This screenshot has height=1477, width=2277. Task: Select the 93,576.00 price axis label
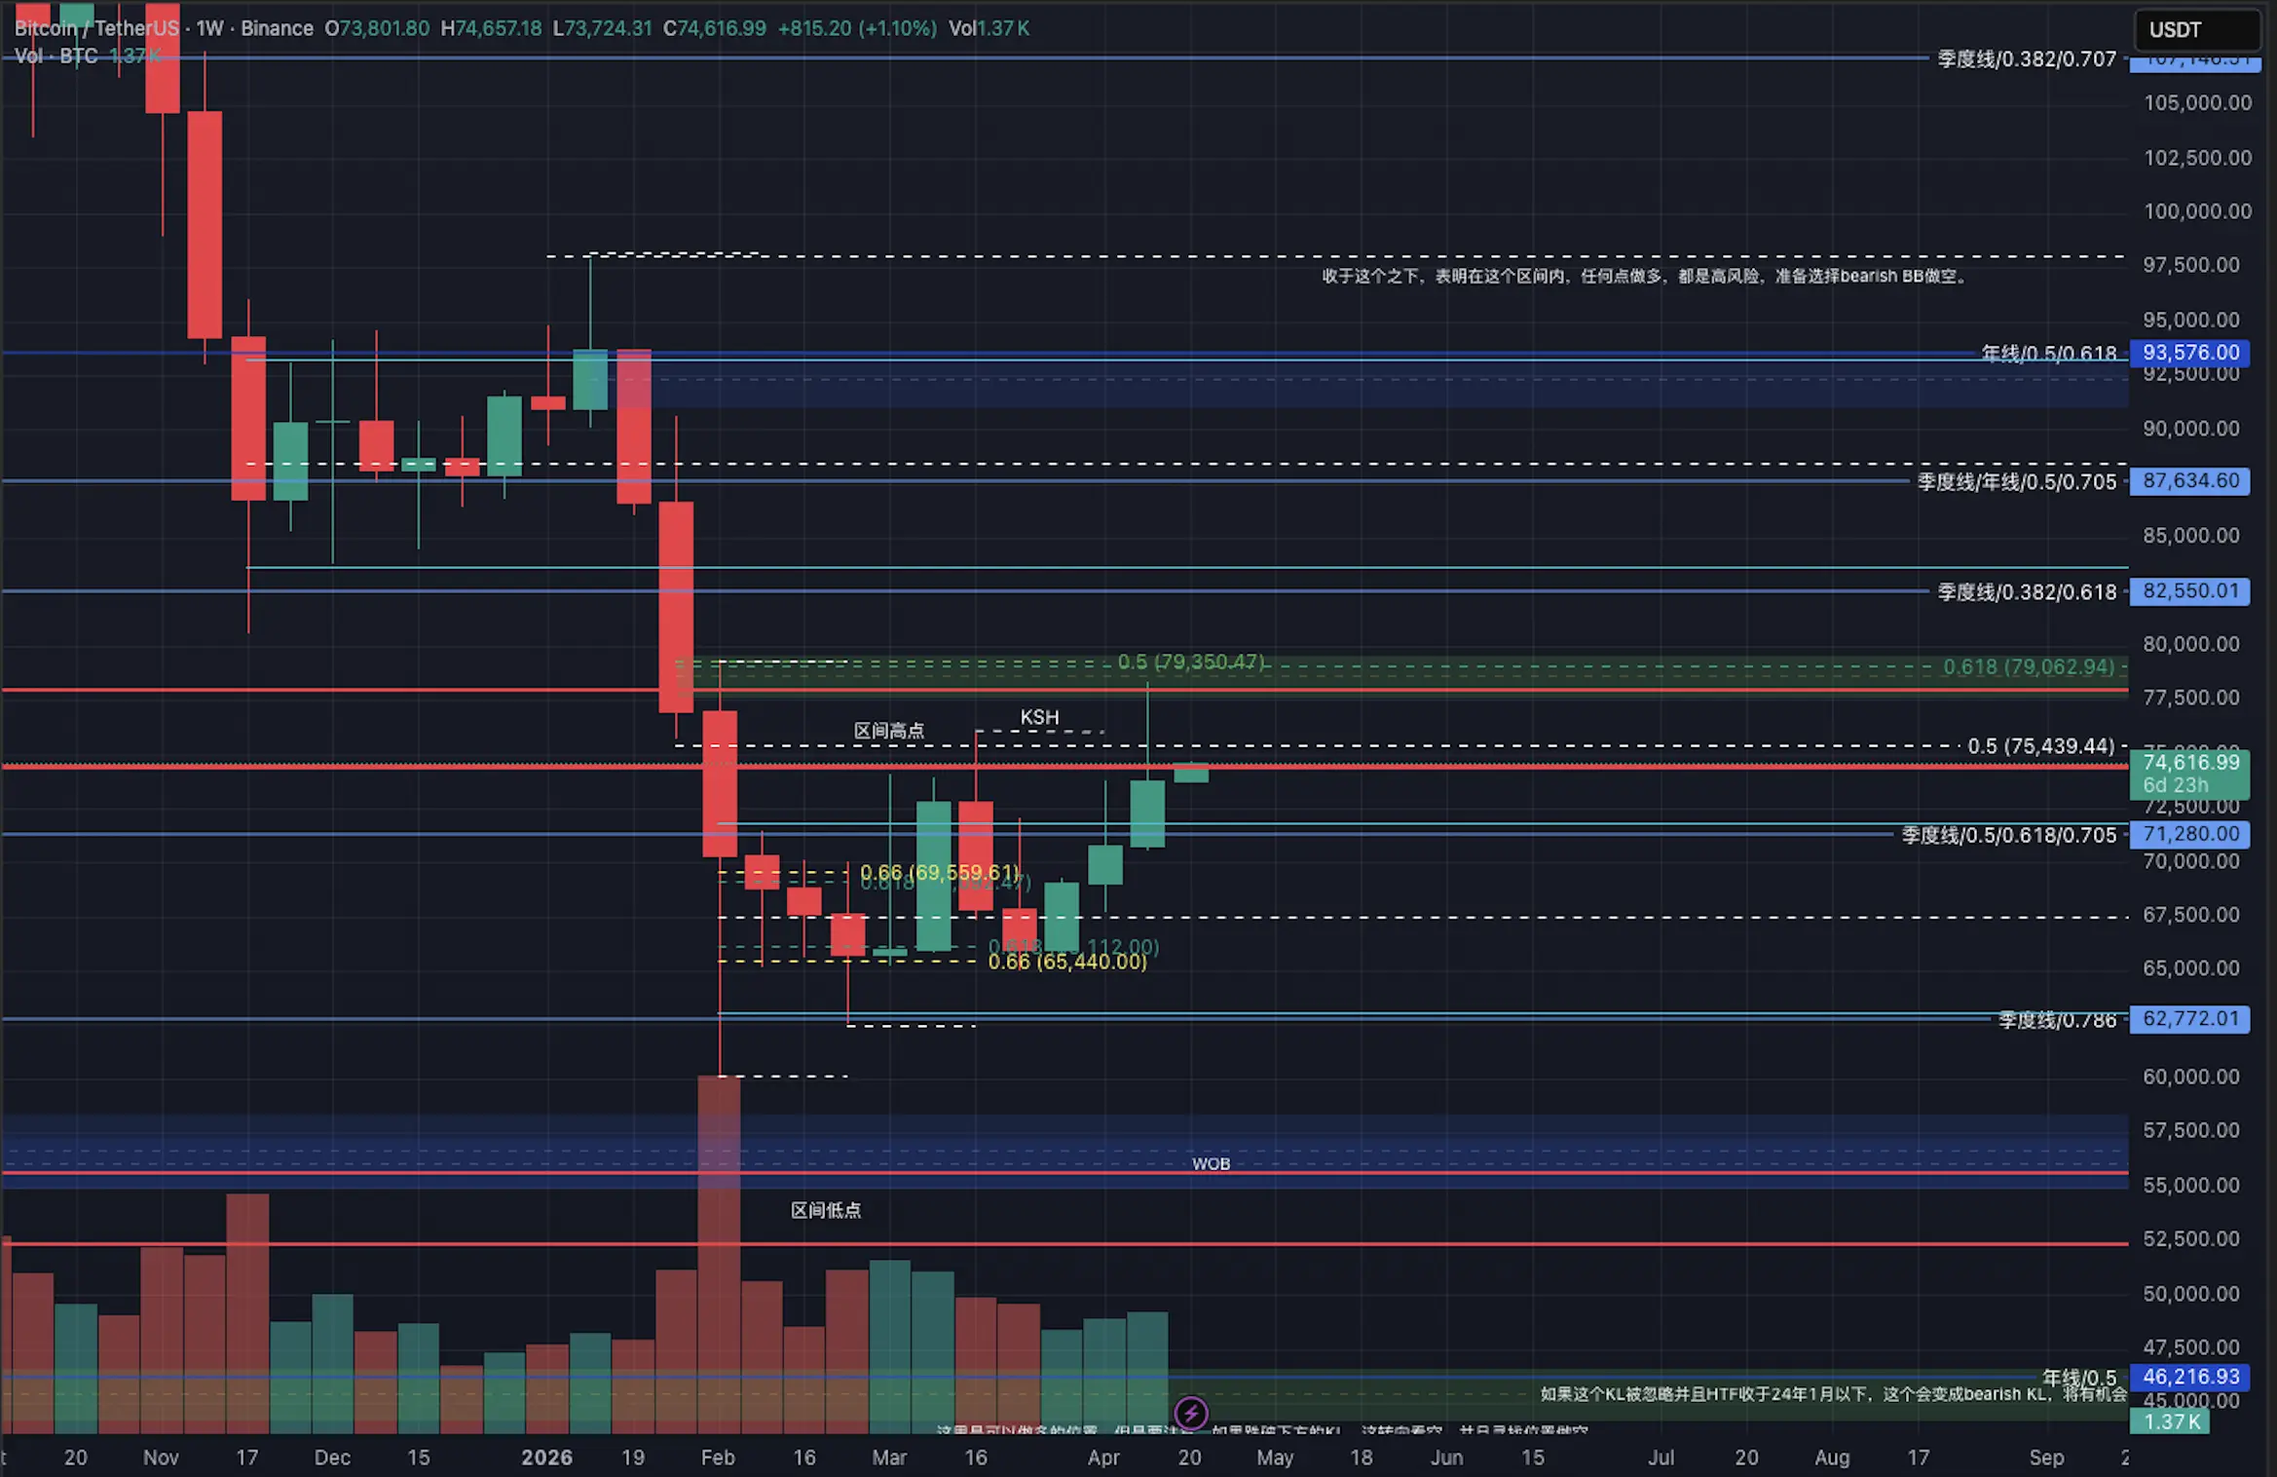[2189, 353]
